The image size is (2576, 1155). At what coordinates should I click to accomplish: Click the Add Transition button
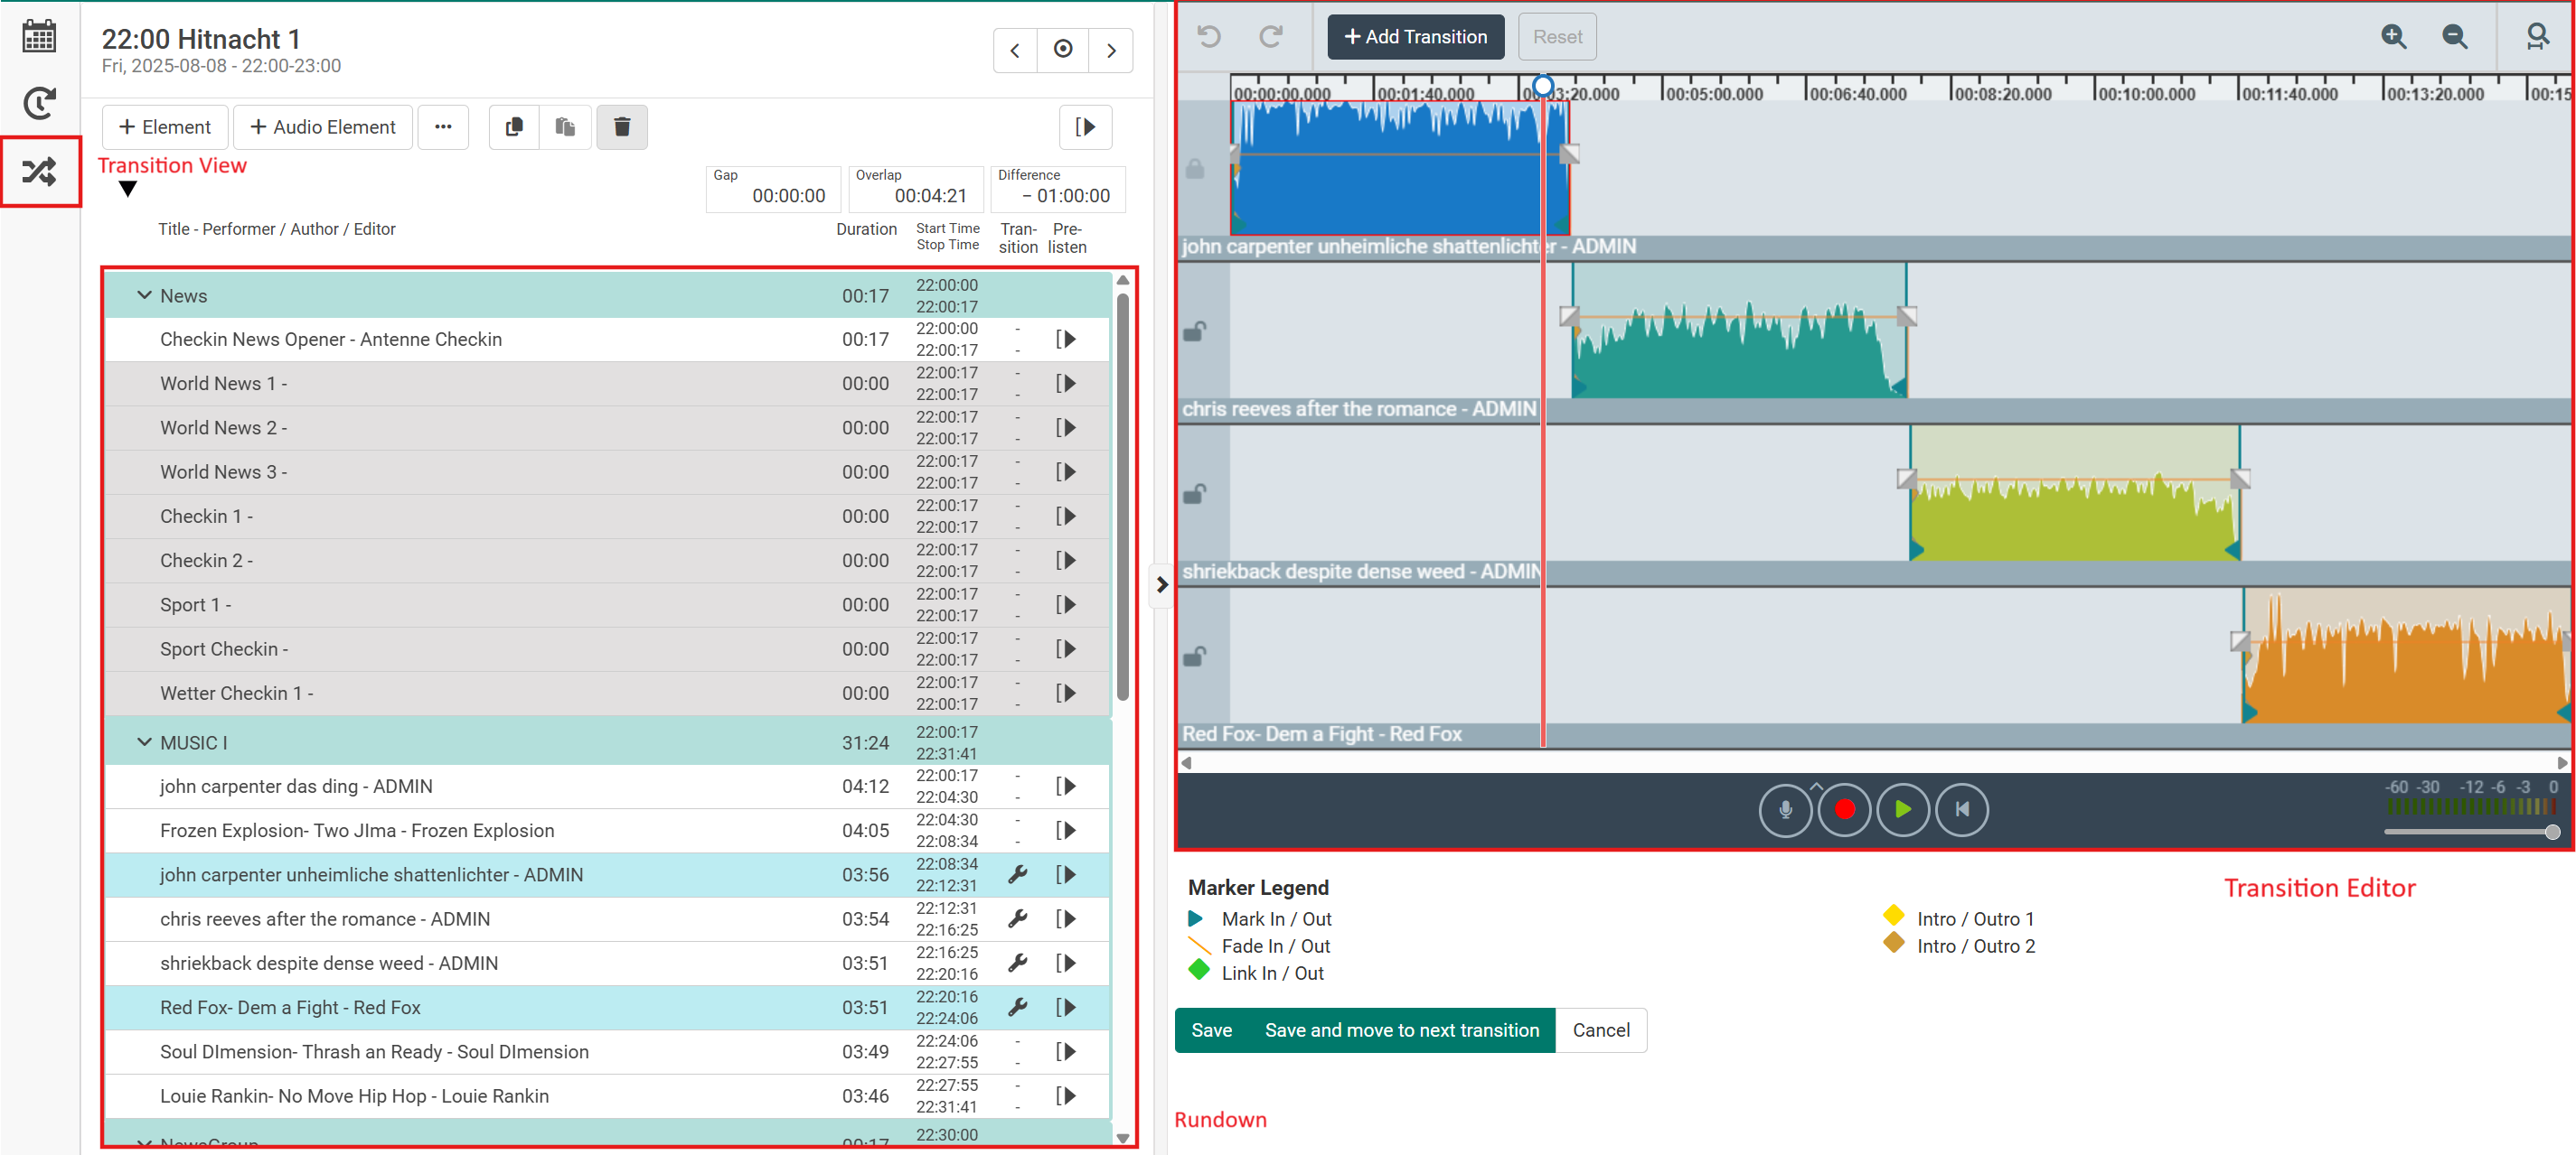click(x=1415, y=37)
